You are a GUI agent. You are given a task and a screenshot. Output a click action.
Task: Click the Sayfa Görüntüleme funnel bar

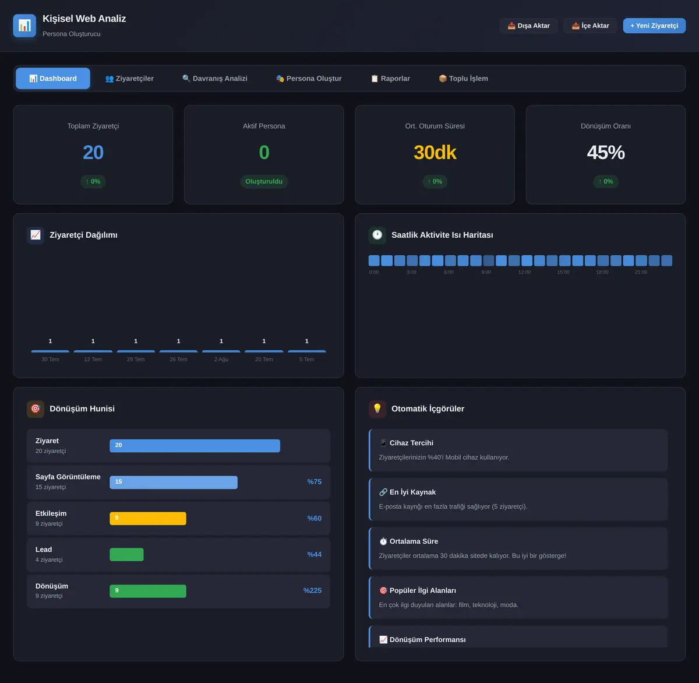pos(174,482)
